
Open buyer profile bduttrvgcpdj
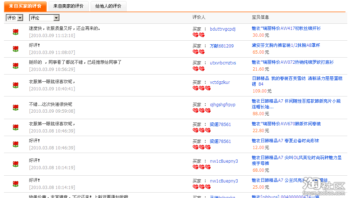coord(223,29)
